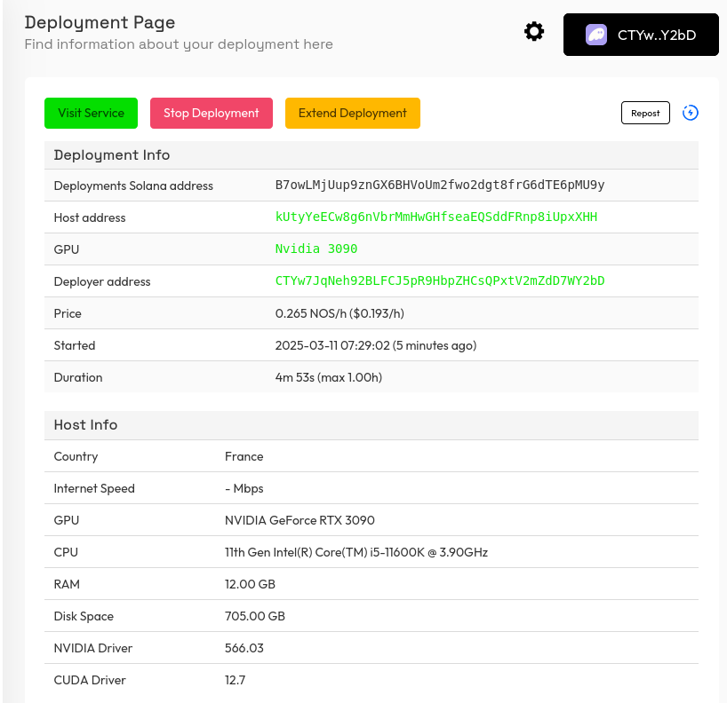Open the Nvidia 3090 GPU link
The width and height of the screenshot is (727, 703).
pyautogui.click(x=316, y=249)
